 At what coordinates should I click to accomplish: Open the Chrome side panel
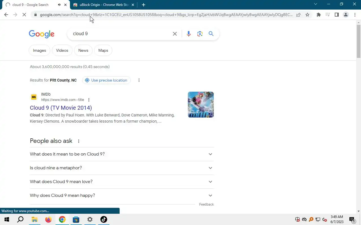click(x=337, y=15)
